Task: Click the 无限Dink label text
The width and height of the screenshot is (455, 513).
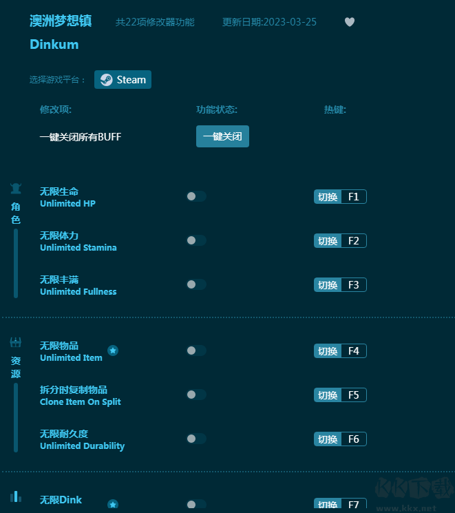Action: [61, 500]
